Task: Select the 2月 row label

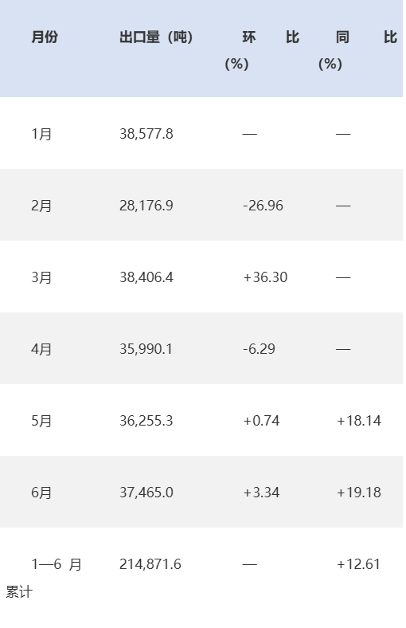Action: tap(41, 206)
